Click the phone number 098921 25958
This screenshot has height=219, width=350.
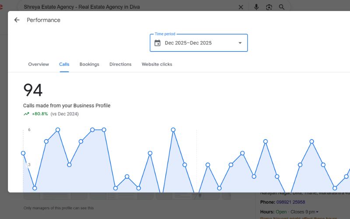click(x=290, y=202)
